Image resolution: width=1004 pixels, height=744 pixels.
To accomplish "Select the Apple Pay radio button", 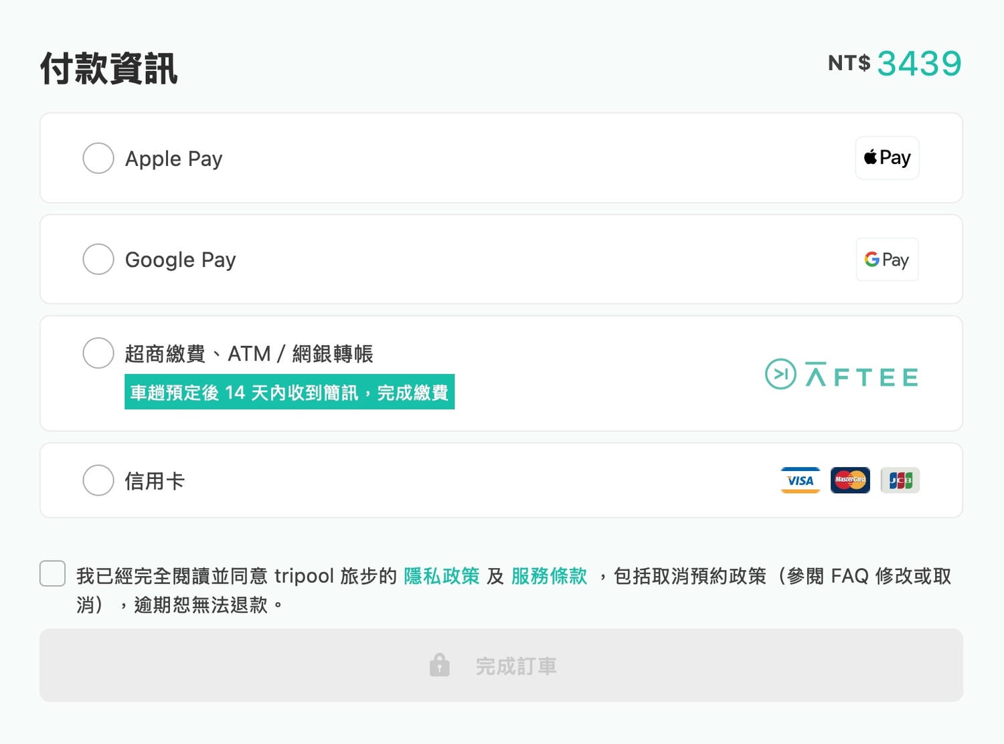I will (98, 158).
